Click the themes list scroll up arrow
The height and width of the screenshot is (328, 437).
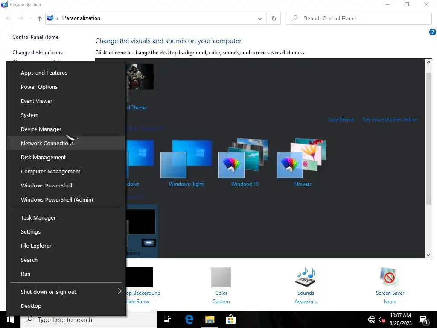tap(428, 62)
